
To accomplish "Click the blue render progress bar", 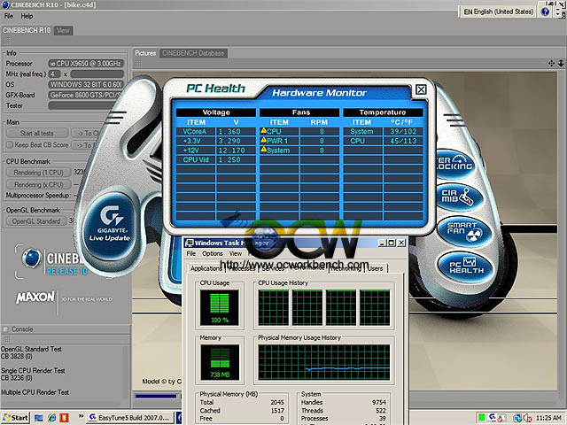I will point(156,396).
